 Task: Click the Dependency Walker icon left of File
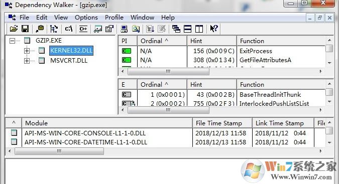click(12, 18)
